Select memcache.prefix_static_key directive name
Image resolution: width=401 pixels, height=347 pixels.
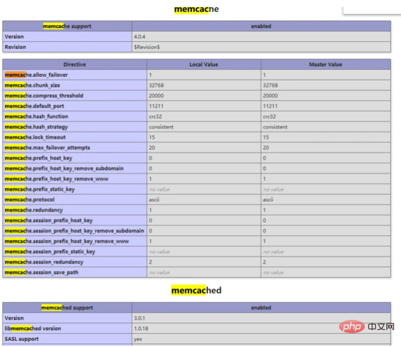(39, 189)
